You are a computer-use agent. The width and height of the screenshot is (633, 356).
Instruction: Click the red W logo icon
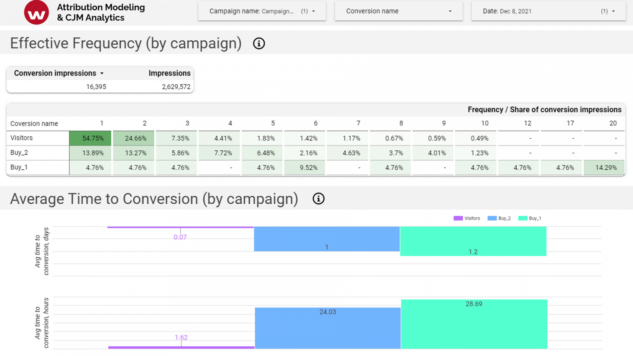click(x=36, y=12)
